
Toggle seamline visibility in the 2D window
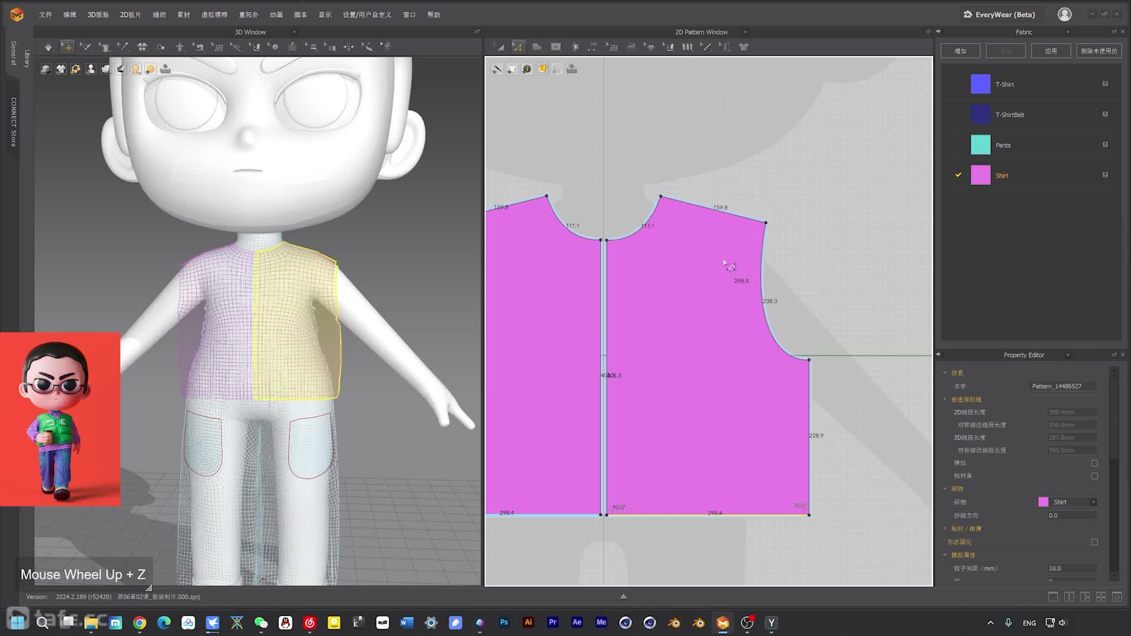(497, 69)
